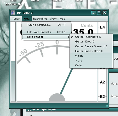Click the 'Мои документы' desktop shortcut
This screenshot has height=116, width=118.
coord(13,3)
